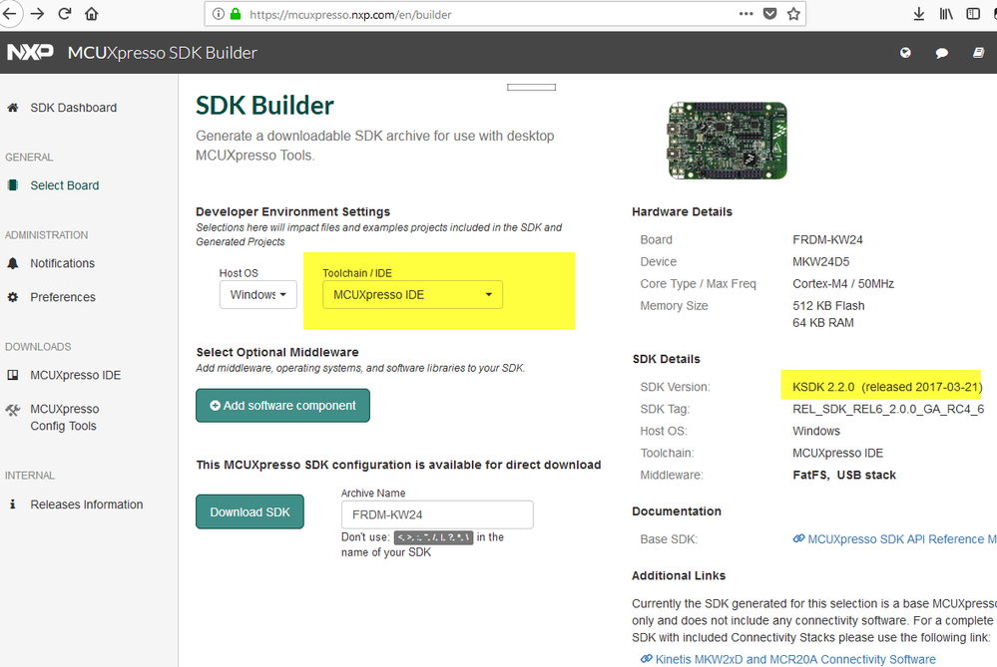The image size is (997, 667).
Task: Click the Archive Name input field
Action: [x=437, y=514]
